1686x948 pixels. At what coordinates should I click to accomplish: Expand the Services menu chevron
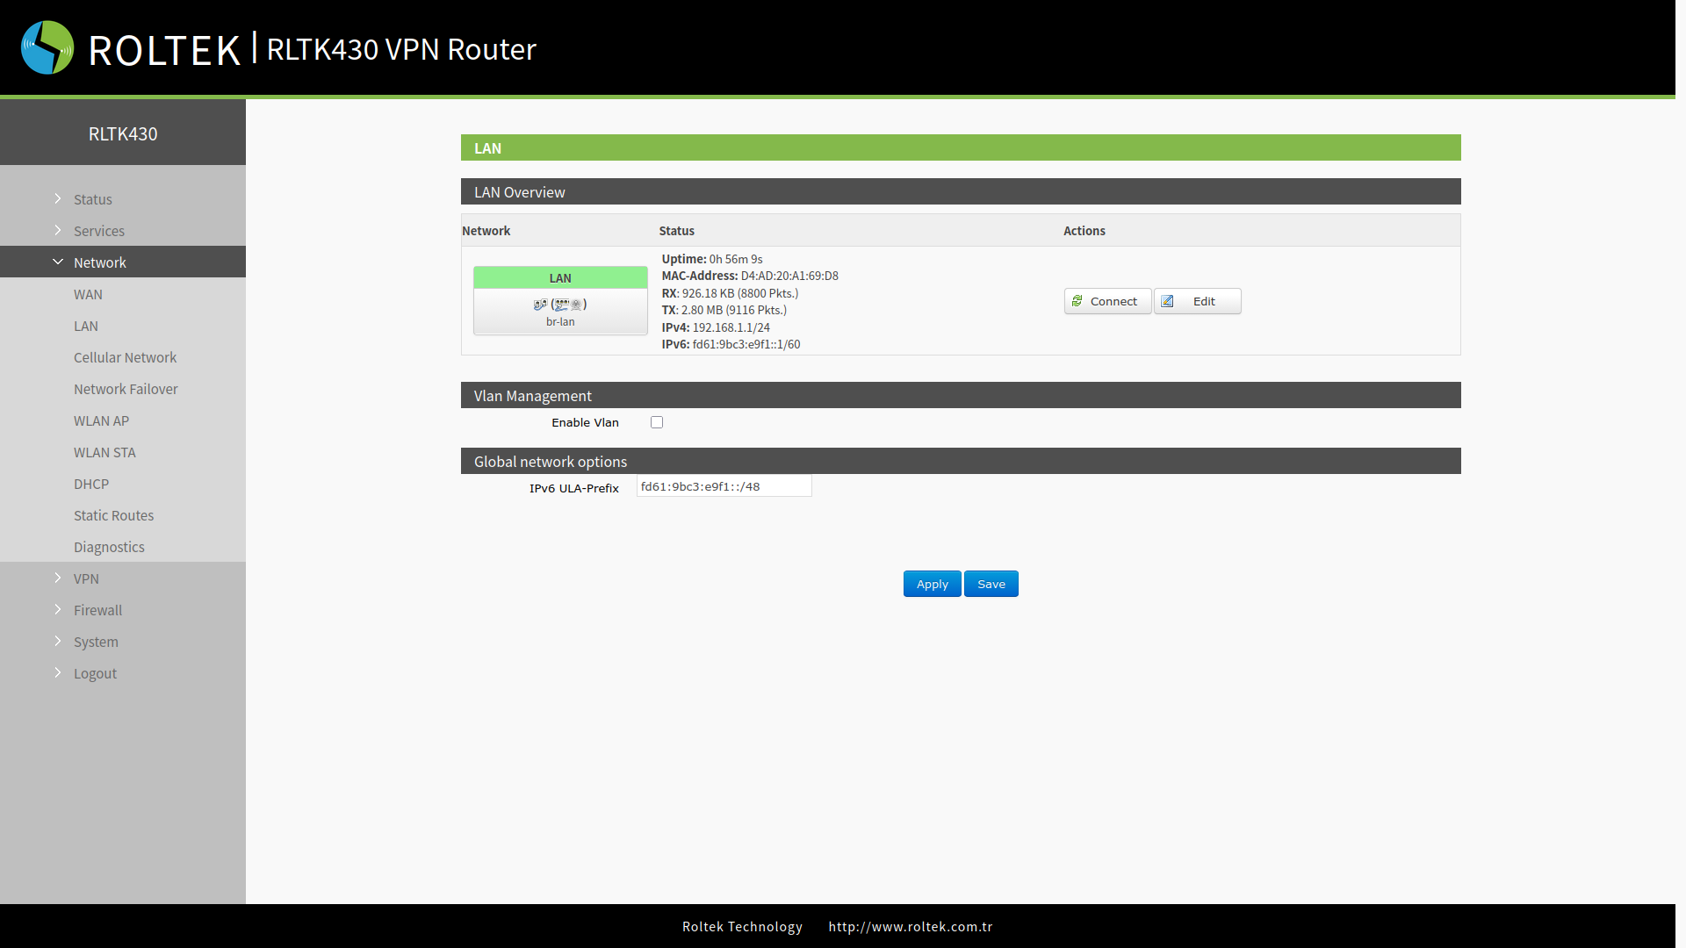pos(58,230)
